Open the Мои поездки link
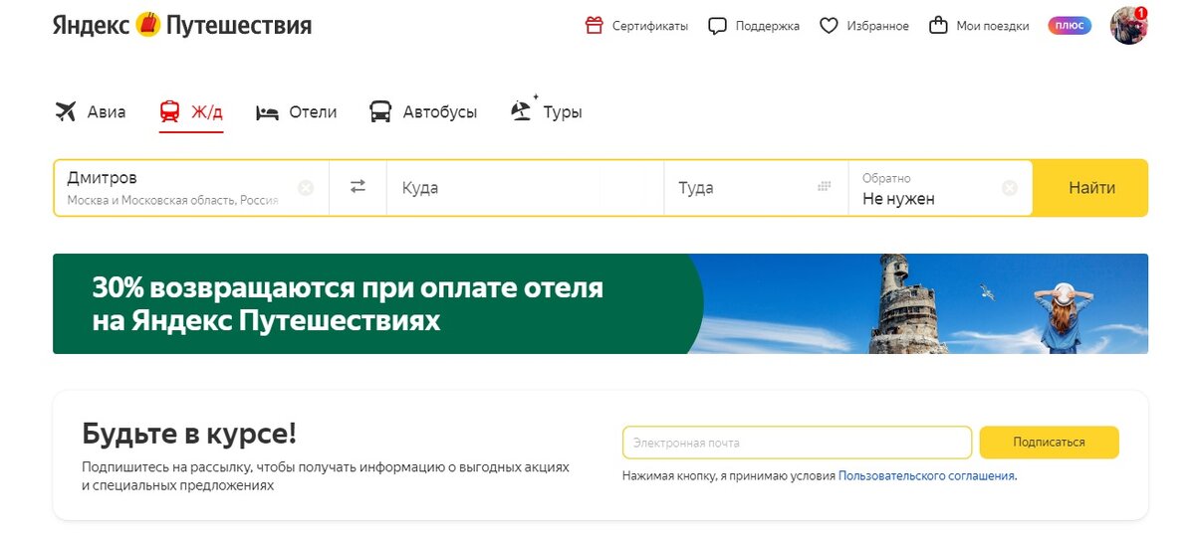 [993, 26]
